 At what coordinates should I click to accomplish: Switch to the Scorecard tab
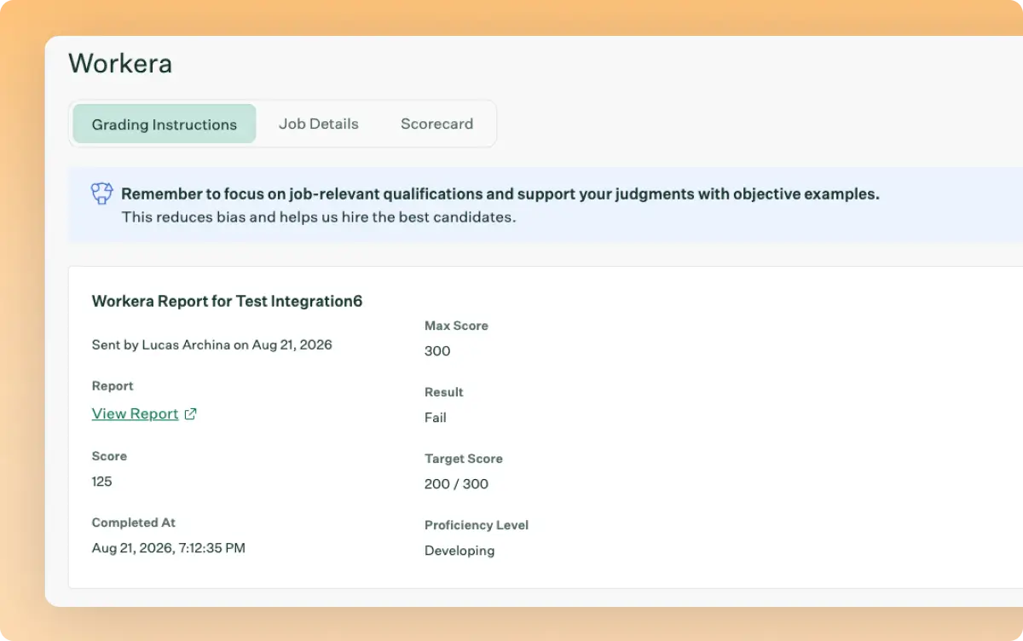click(x=436, y=124)
